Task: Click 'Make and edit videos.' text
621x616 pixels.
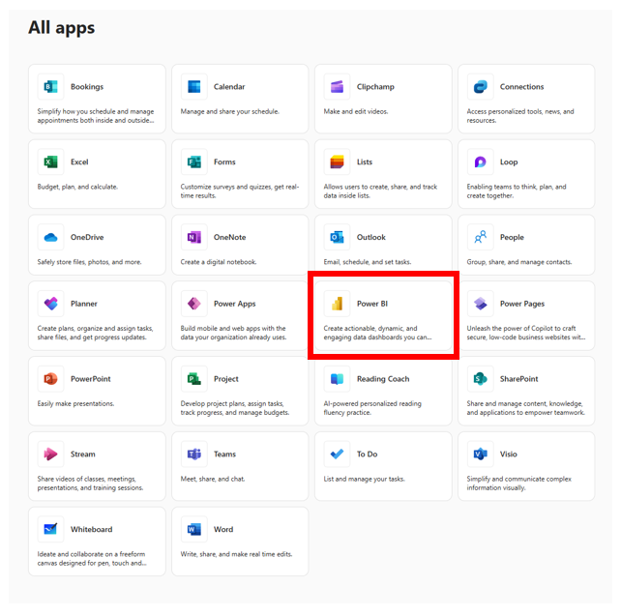Action: point(356,111)
